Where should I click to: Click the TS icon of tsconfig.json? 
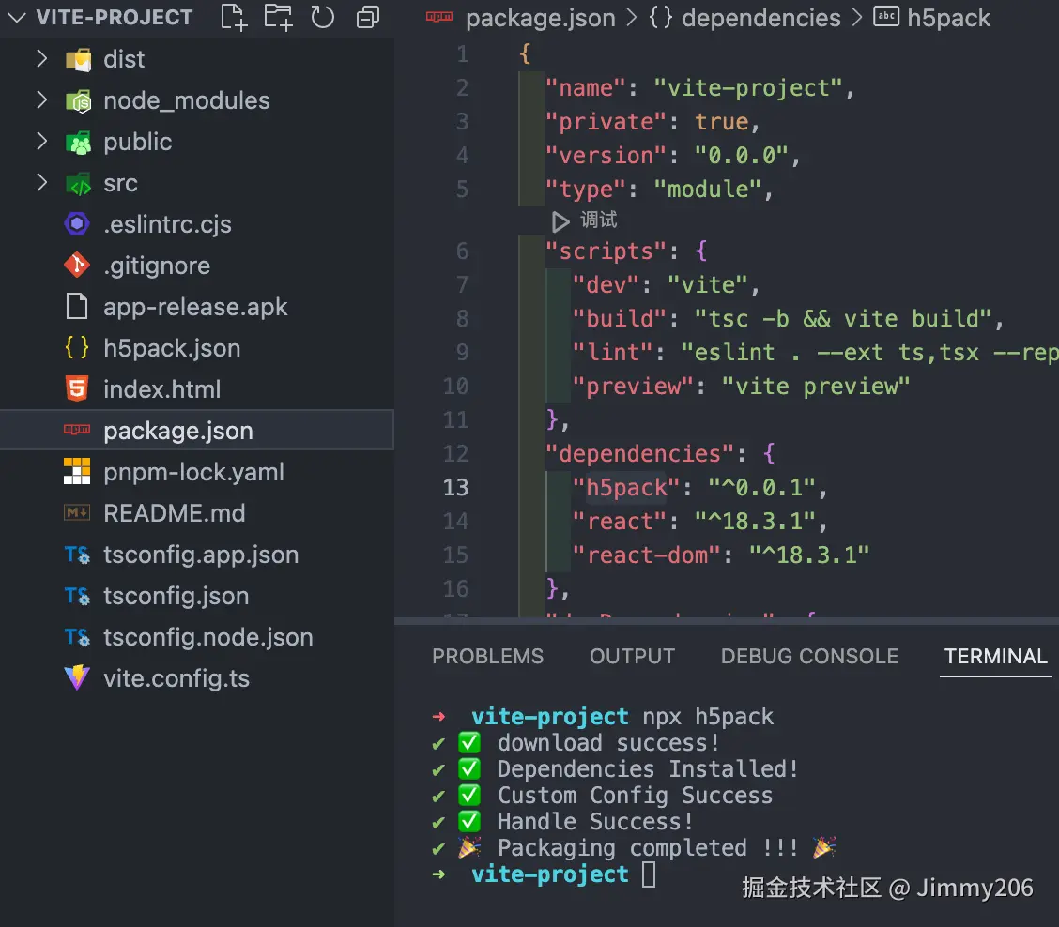pos(77,596)
